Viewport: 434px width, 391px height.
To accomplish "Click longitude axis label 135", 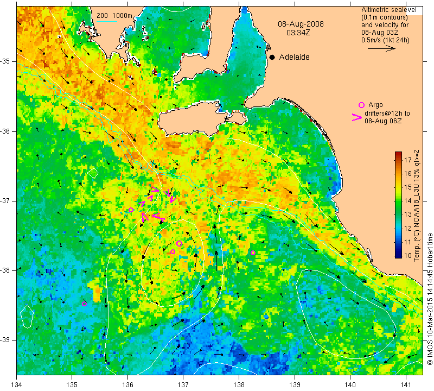I will point(72,385).
